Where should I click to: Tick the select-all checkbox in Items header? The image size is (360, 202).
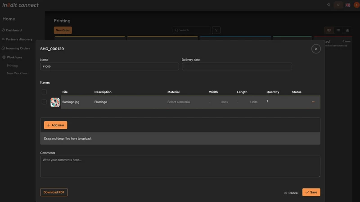tap(44, 92)
